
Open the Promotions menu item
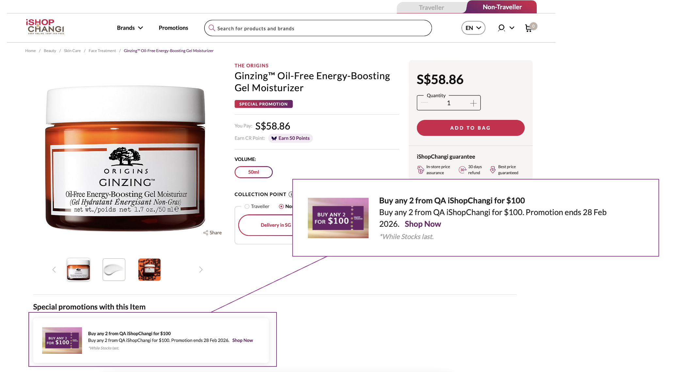pos(173,28)
